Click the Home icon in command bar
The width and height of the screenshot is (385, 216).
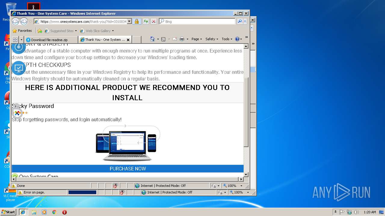tap(152, 39)
